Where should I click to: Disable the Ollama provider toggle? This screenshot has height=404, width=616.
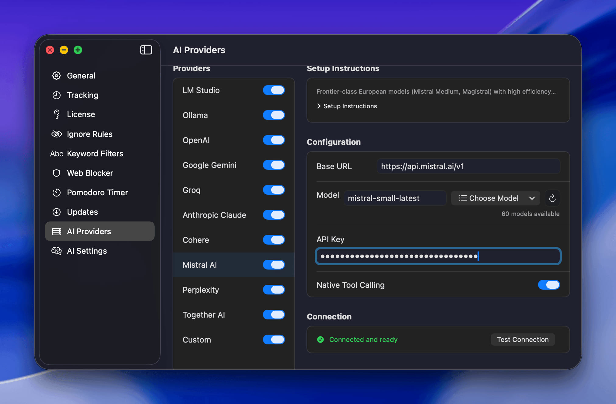click(x=274, y=115)
